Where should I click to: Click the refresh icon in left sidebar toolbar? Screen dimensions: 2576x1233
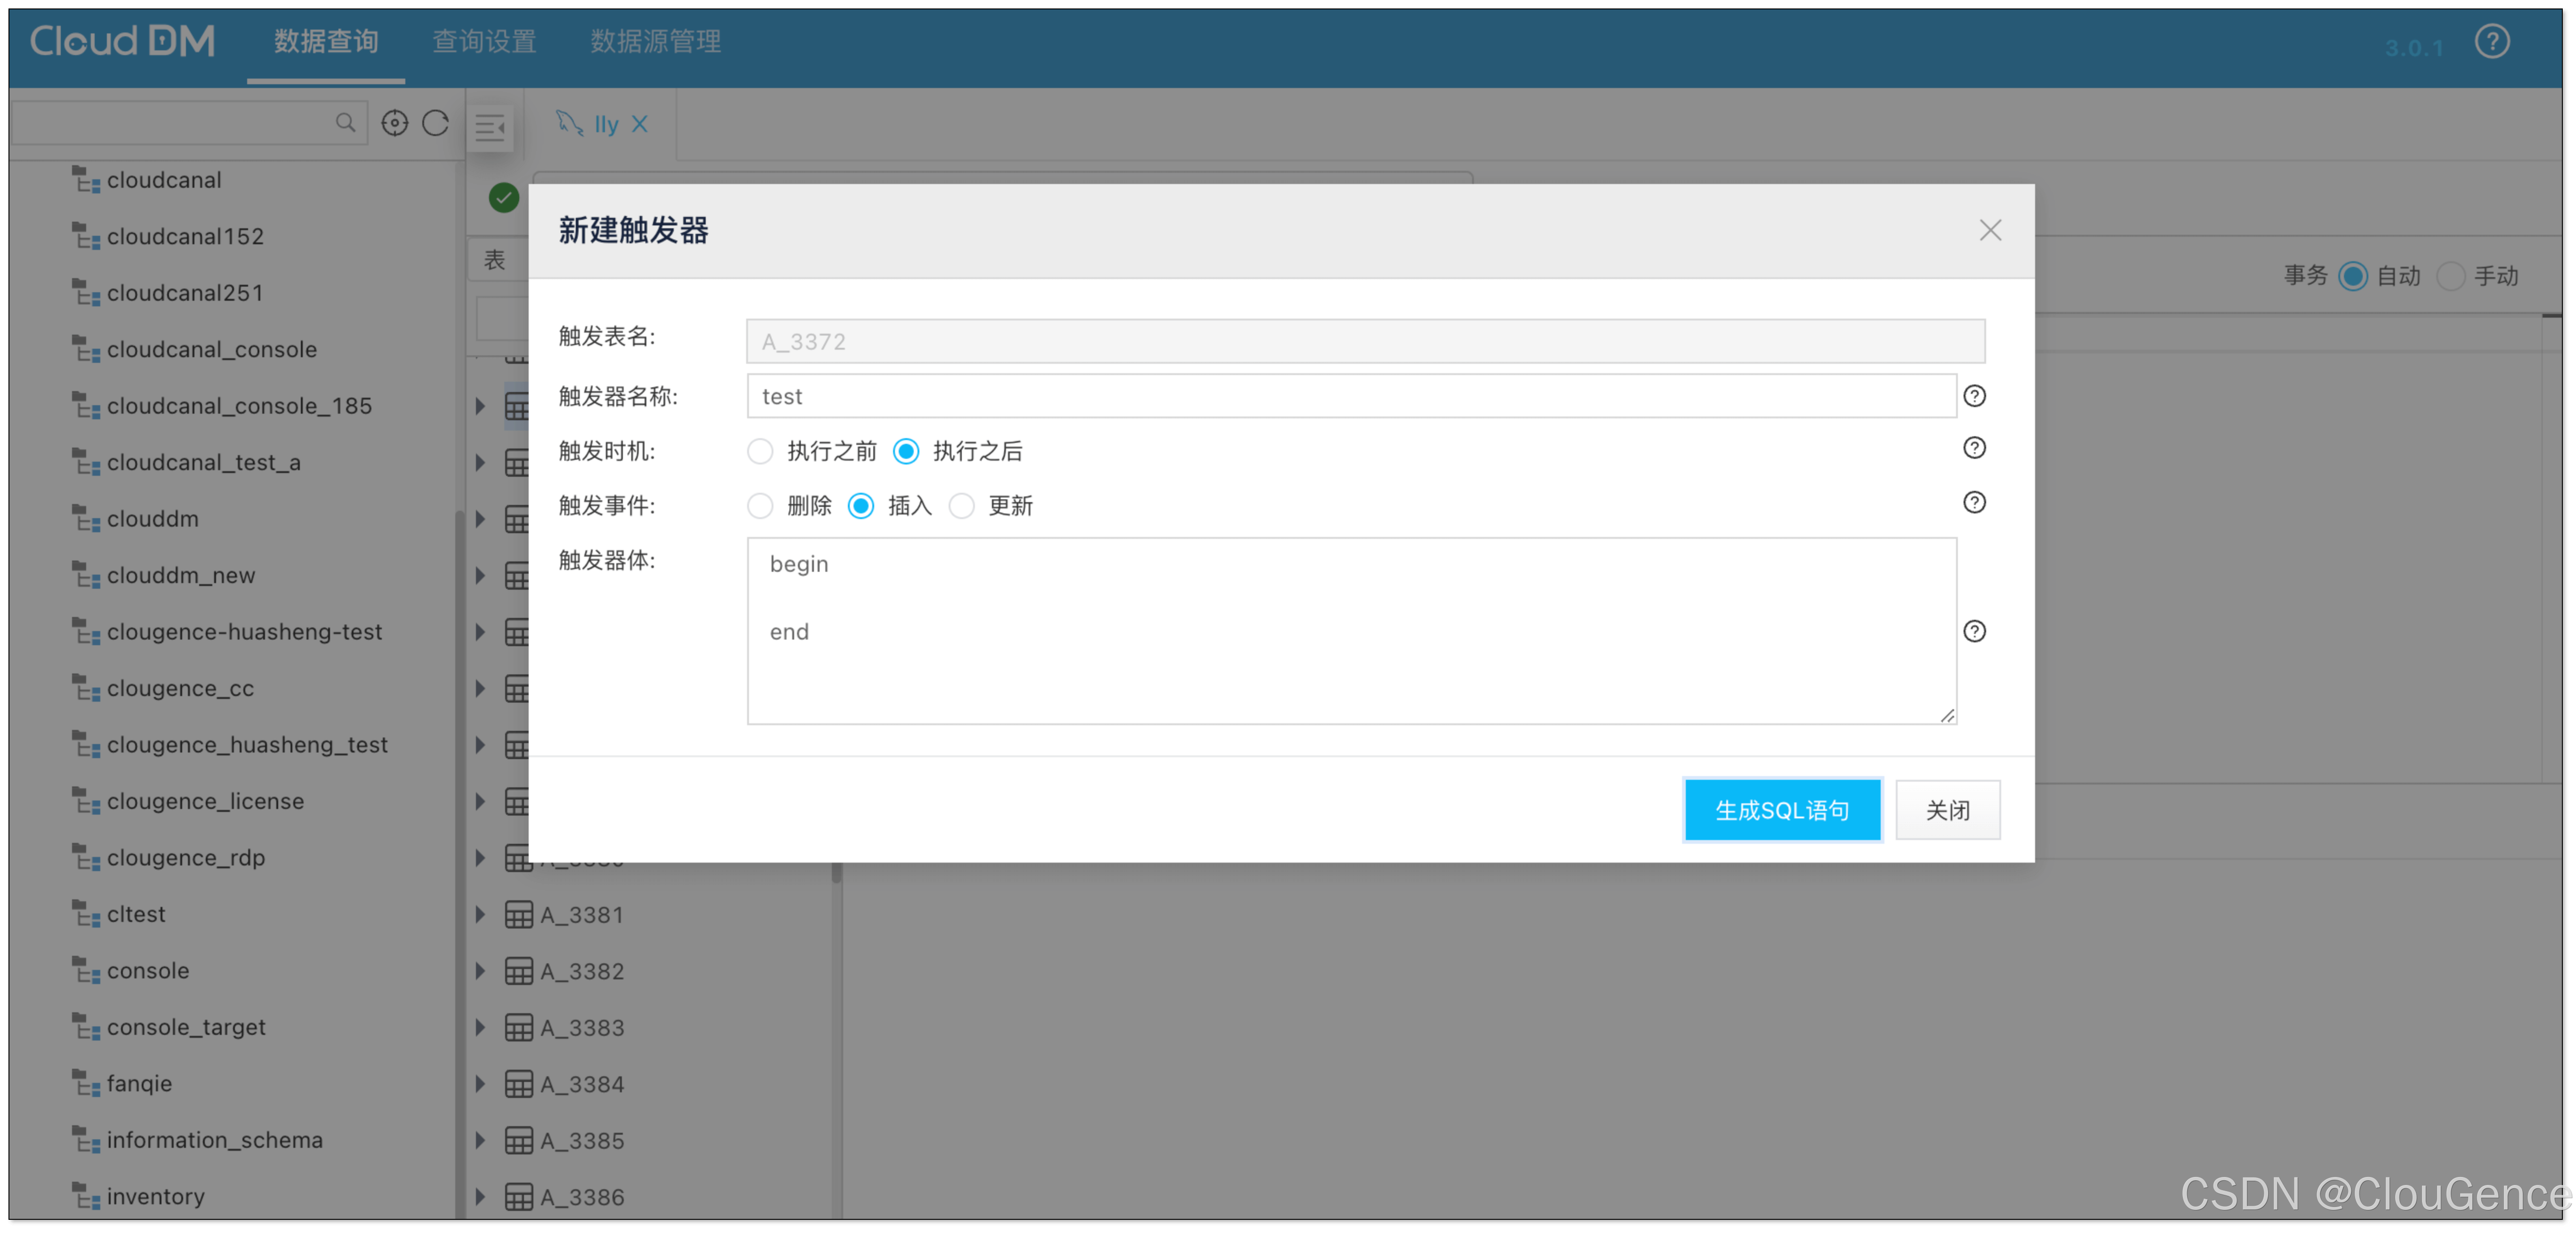435,123
